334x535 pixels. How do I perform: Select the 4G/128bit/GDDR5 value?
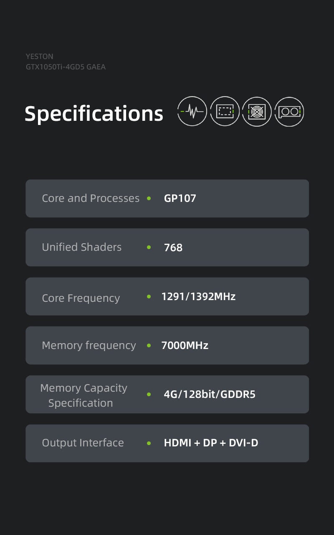pos(210,395)
